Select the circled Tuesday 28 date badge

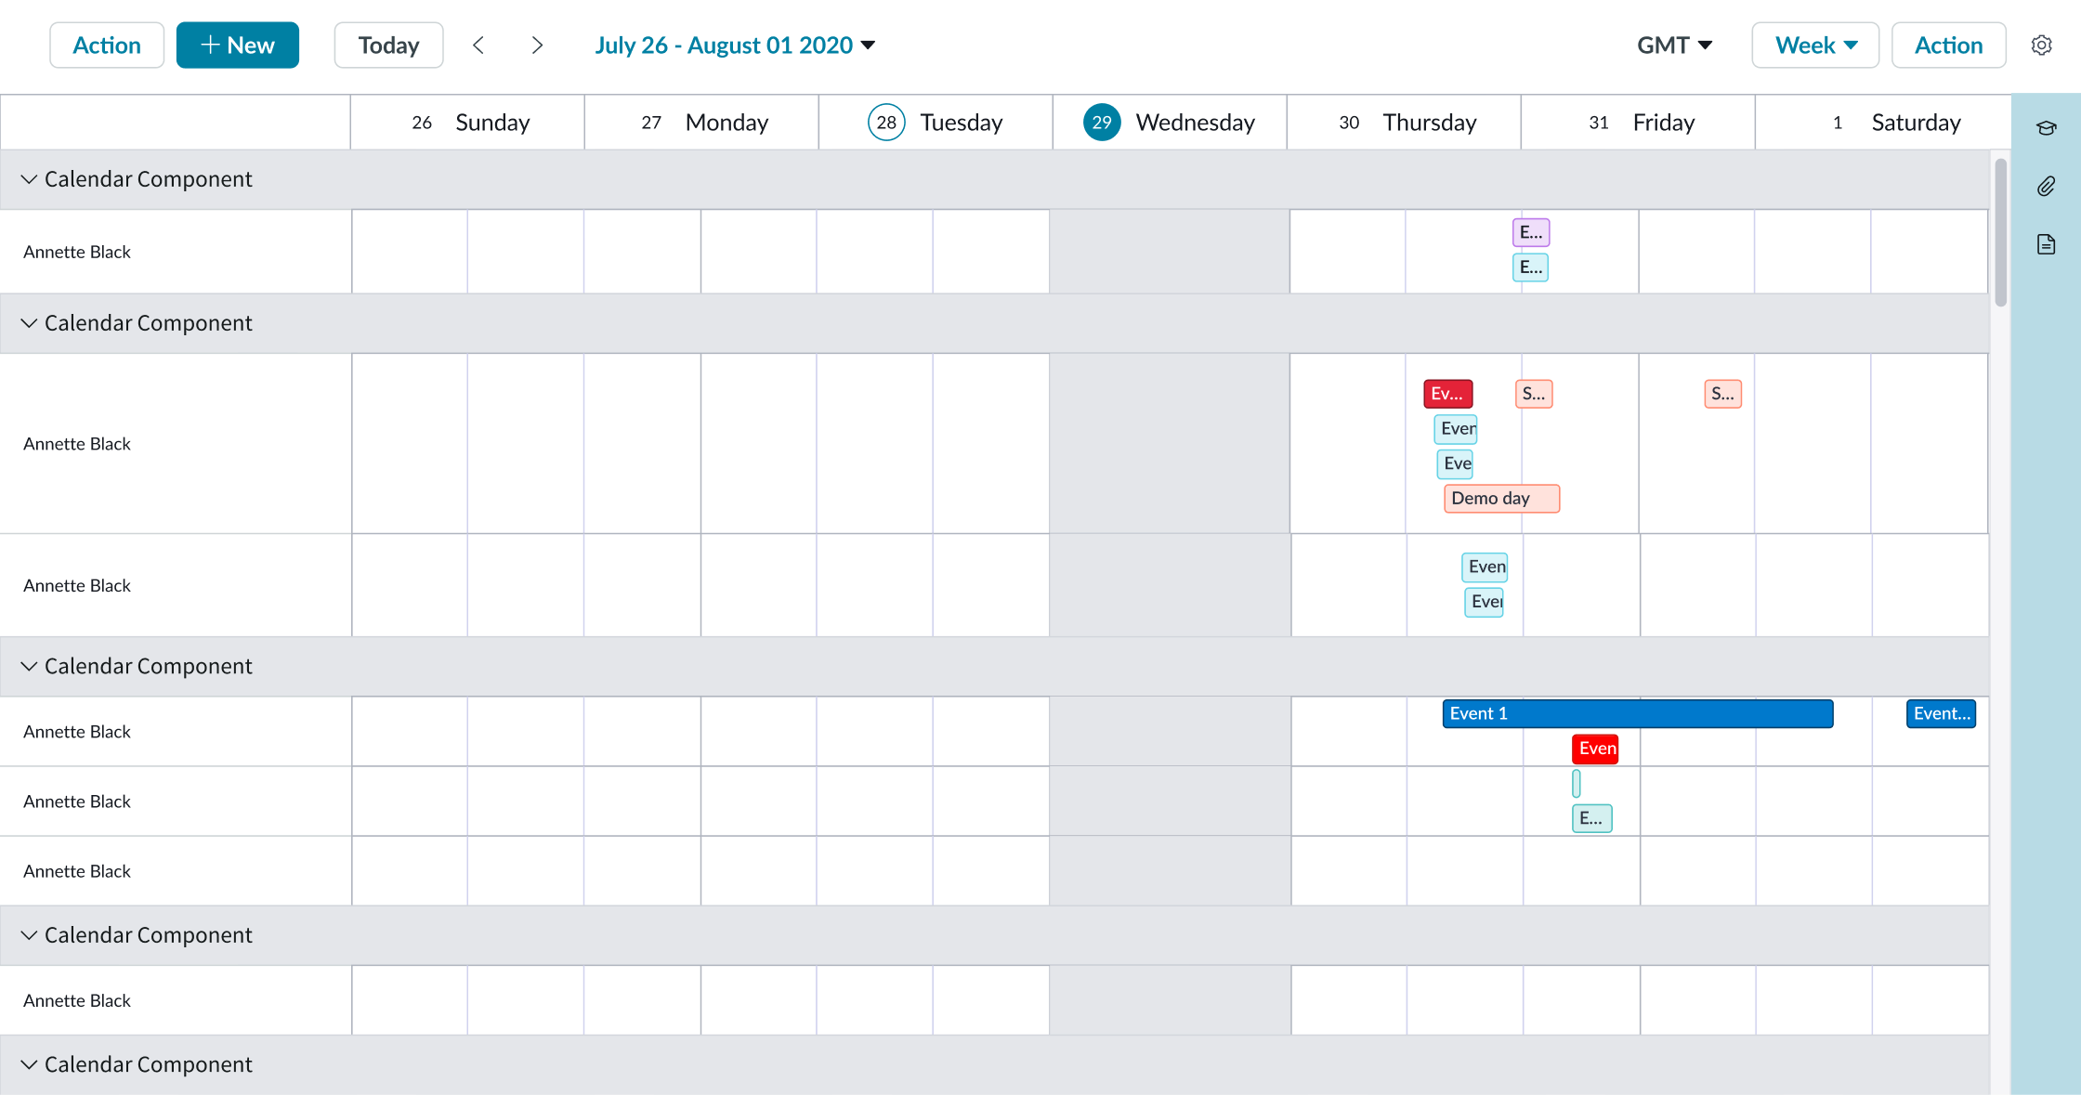pyautogui.click(x=886, y=122)
